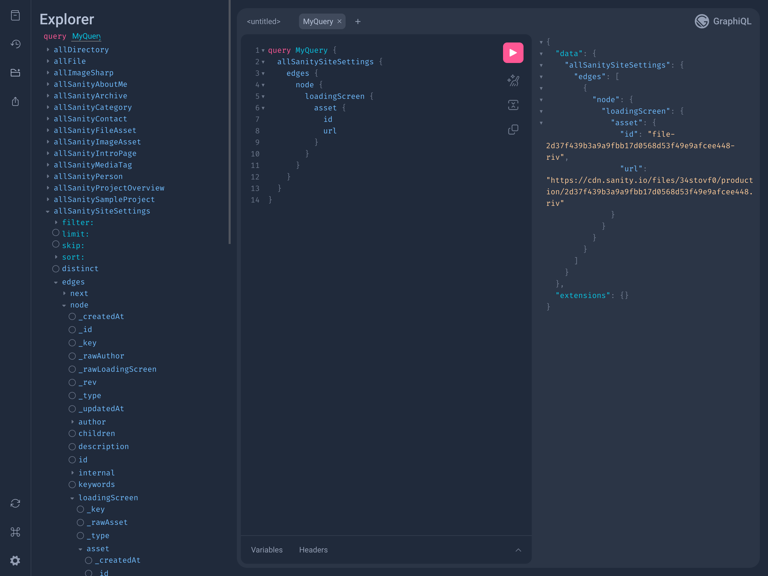Check the children field
The height and width of the screenshot is (576, 768).
[x=72, y=434]
